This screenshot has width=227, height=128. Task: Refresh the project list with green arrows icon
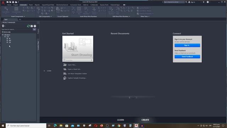coord(28,26)
